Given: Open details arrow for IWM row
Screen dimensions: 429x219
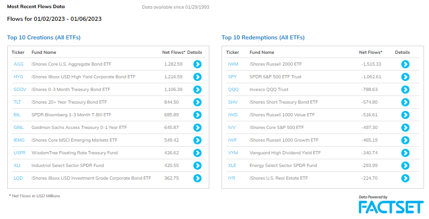Looking at the screenshot, I should point(405,64).
